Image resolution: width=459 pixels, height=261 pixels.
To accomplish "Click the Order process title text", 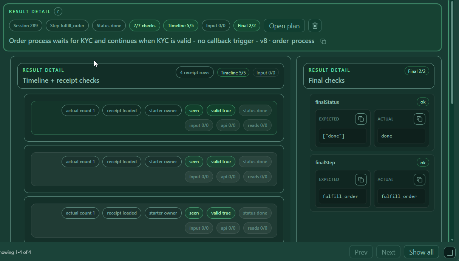I will [x=162, y=41].
